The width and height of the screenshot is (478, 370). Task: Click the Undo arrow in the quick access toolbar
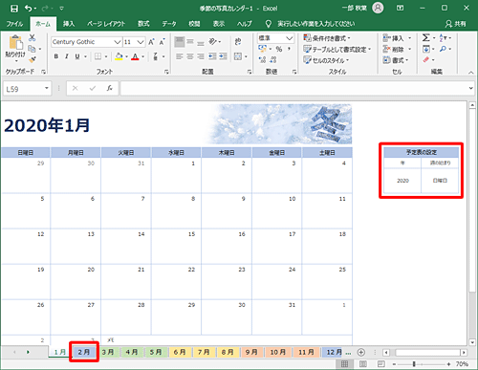point(29,9)
